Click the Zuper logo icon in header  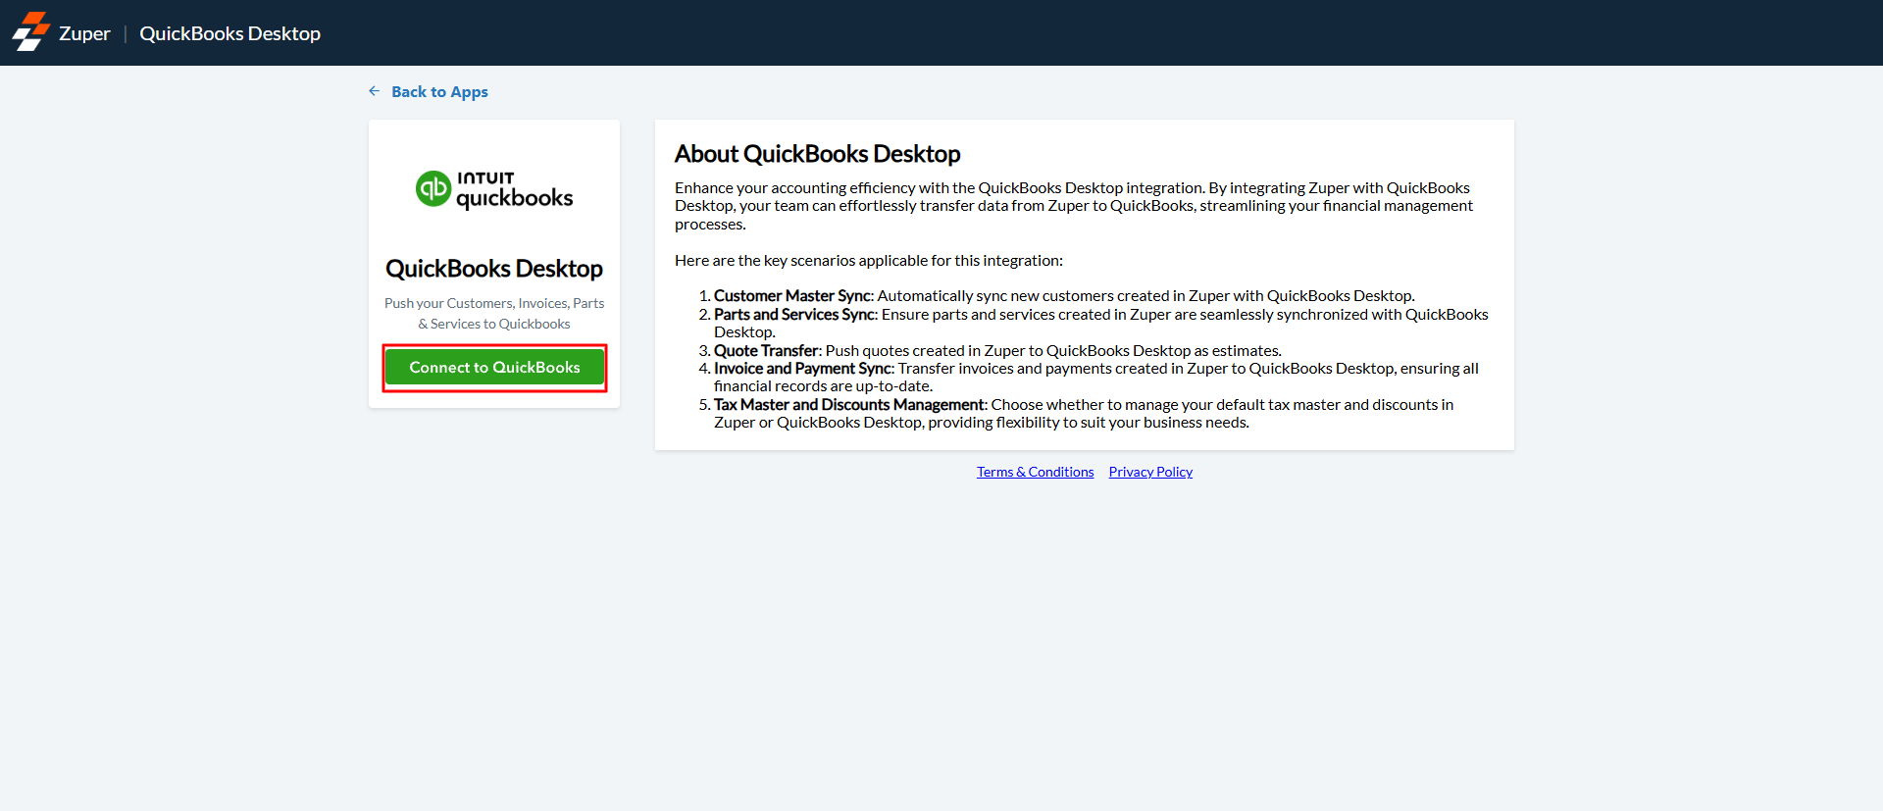click(30, 32)
